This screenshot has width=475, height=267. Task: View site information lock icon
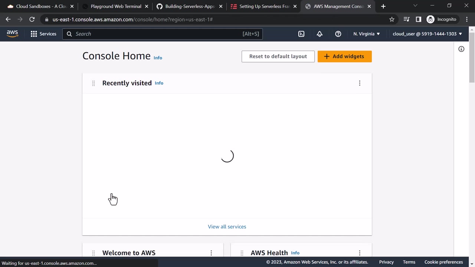46,19
